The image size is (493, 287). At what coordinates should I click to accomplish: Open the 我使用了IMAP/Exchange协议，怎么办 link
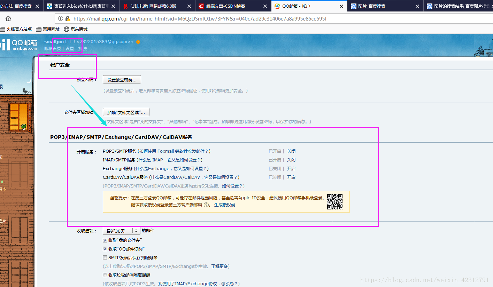[x=198, y=284]
